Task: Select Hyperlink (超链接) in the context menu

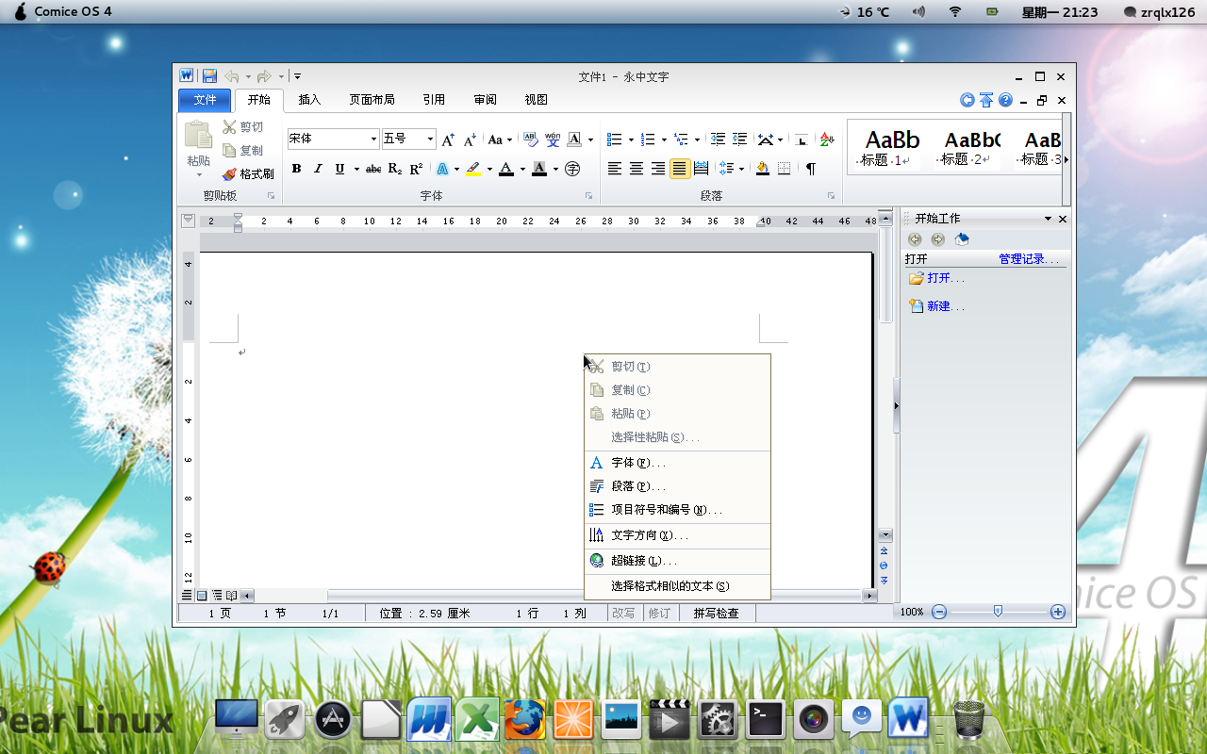Action: point(677,561)
